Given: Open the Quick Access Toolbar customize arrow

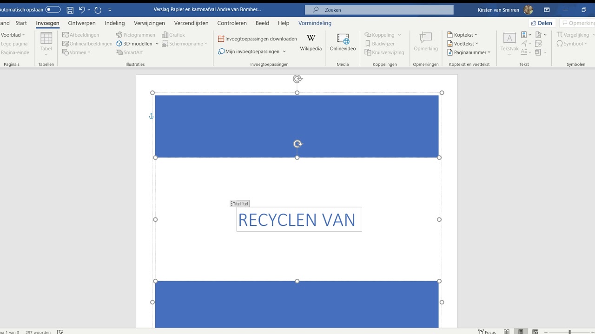Looking at the screenshot, I should (110, 10).
